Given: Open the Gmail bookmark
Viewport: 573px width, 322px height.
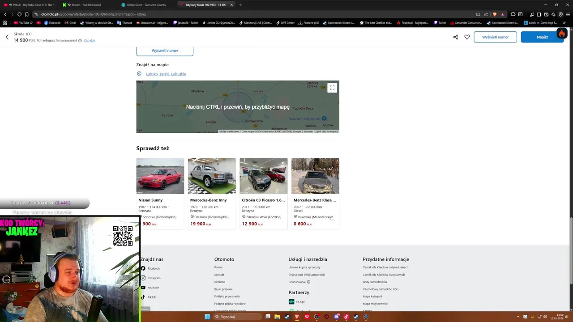Looking at the screenshot, I should pos(71,22).
